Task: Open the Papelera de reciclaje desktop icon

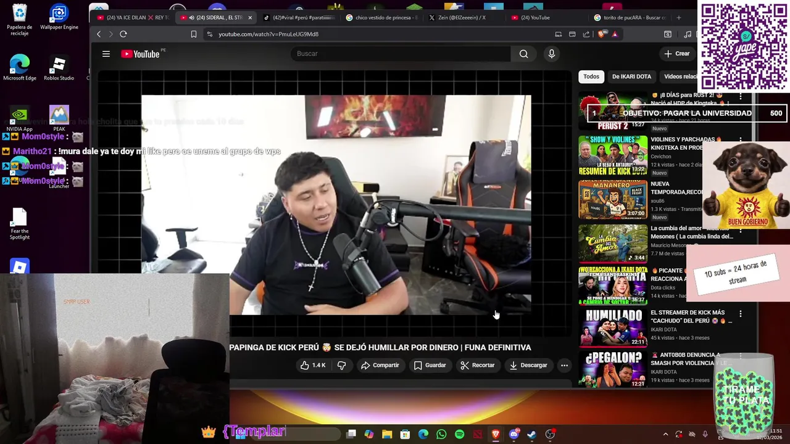Action: [20, 20]
